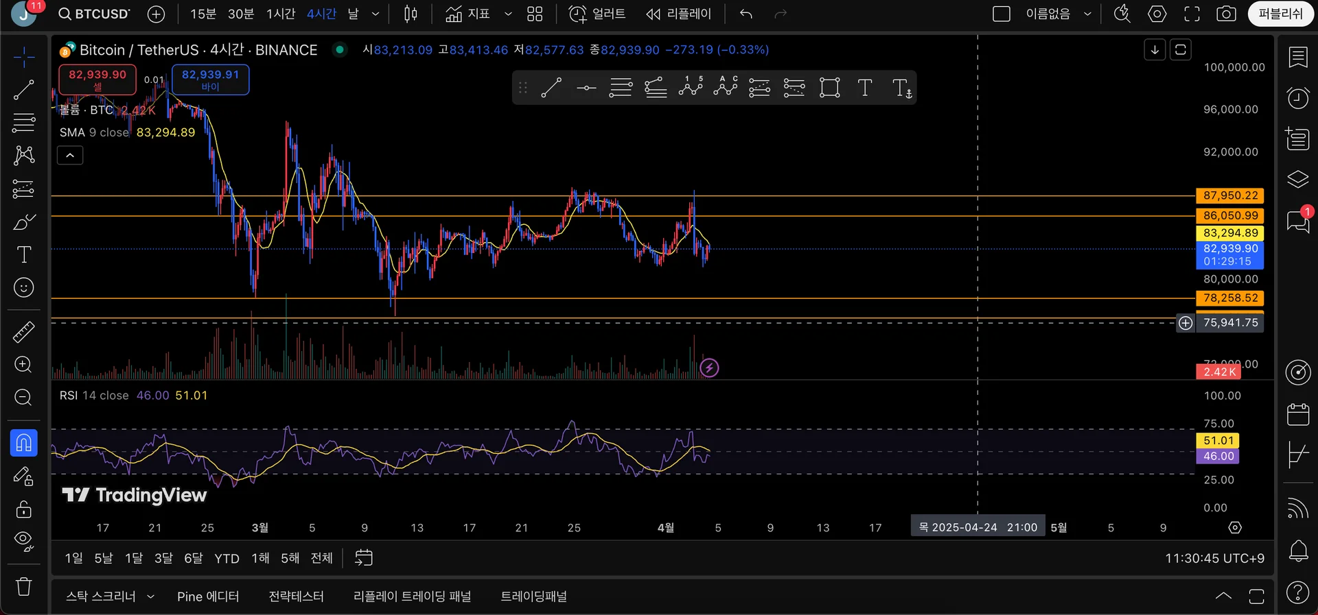
Task: Open the candle chart type selector
Action: point(411,14)
